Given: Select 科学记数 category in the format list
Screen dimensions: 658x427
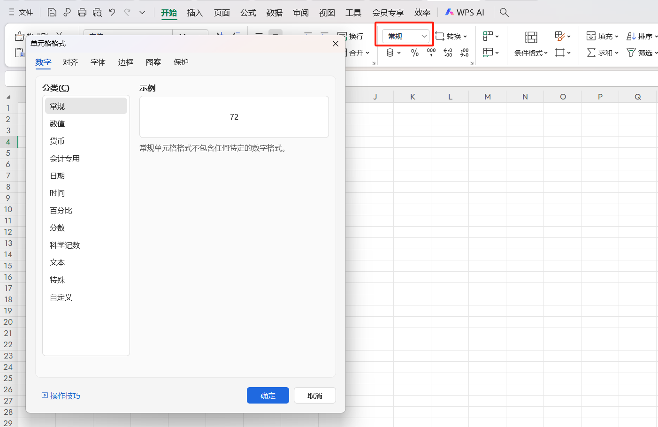Looking at the screenshot, I should click(86, 244).
